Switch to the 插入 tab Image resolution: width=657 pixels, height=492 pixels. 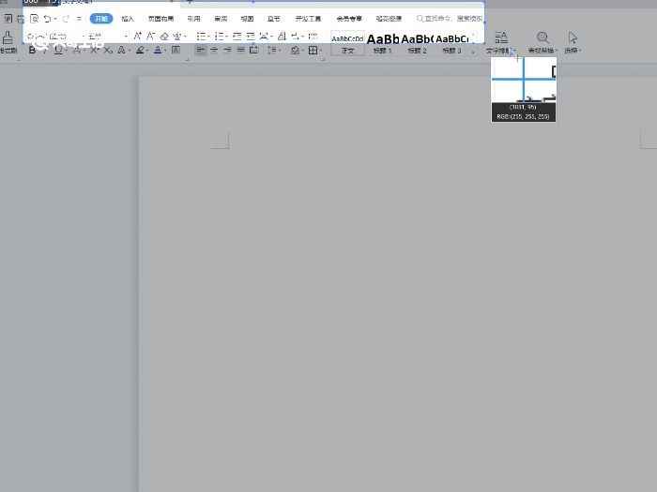coord(128,19)
